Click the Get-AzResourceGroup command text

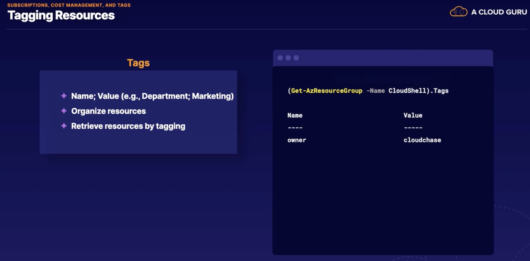[327, 91]
